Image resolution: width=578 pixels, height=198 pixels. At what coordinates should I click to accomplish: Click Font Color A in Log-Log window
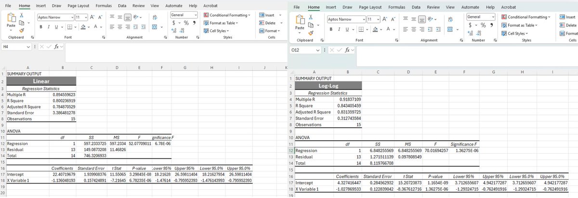(x=389, y=29)
